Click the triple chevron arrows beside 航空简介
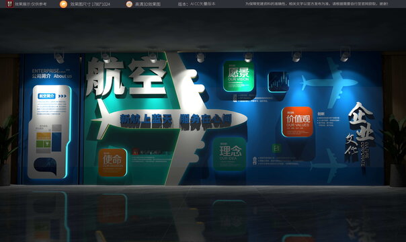 [x=62, y=96]
